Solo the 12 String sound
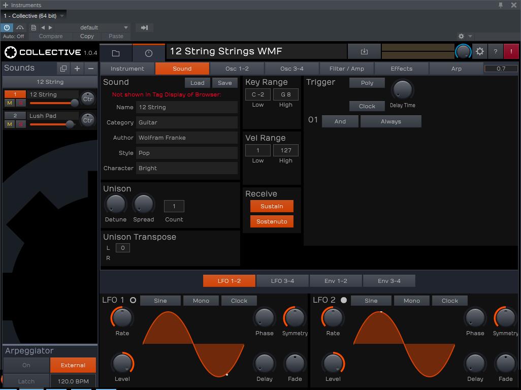 (x=21, y=103)
